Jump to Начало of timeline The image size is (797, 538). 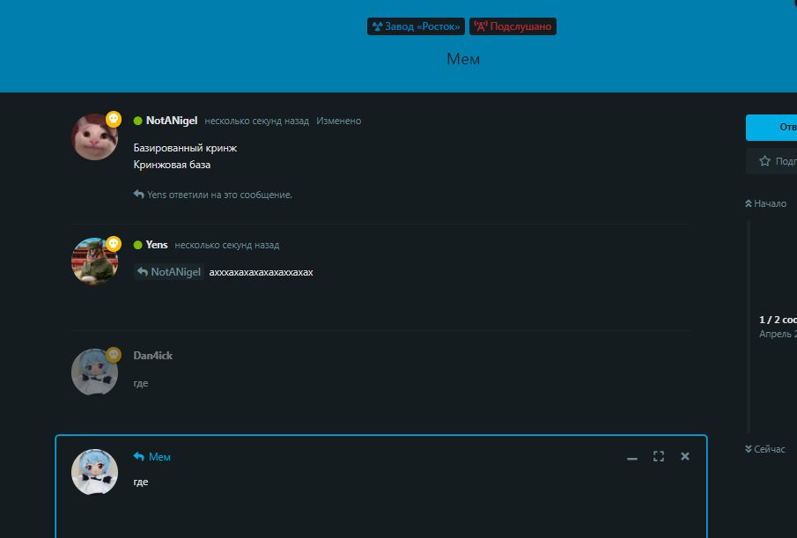point(766,203)
